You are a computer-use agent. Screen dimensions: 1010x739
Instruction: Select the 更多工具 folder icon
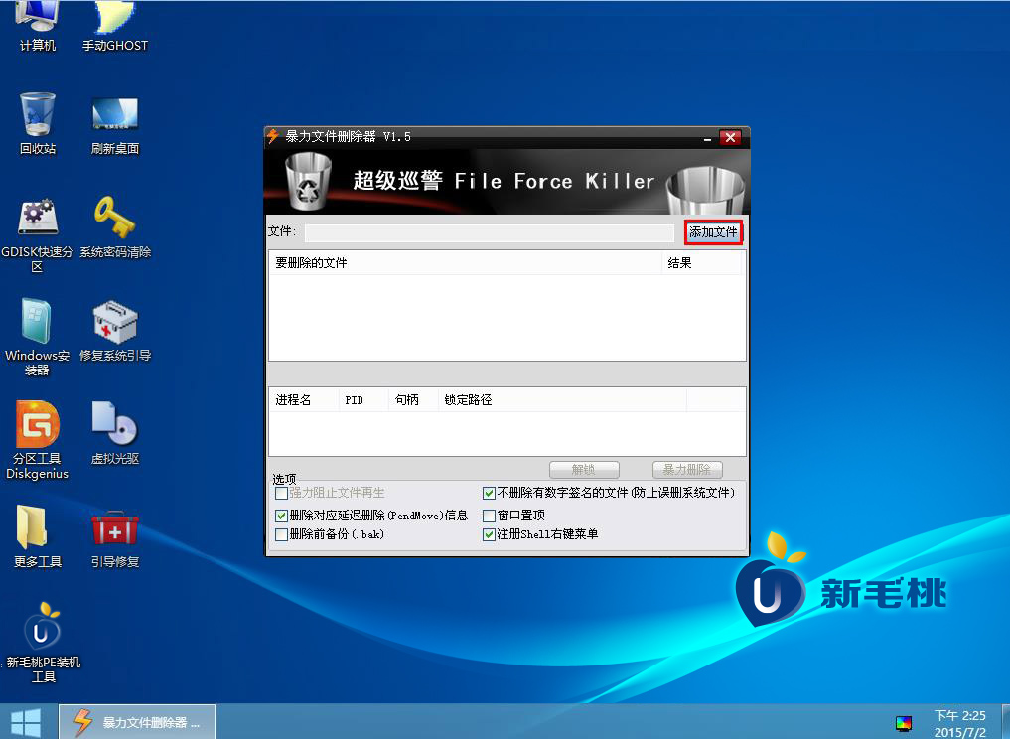point(38,536)
